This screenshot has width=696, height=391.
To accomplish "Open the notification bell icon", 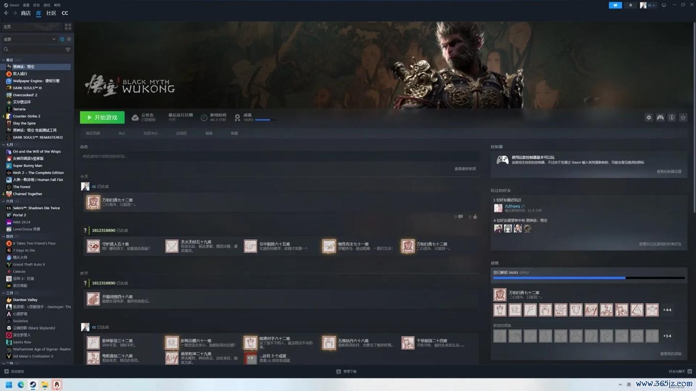I will [x=630, y=5].
